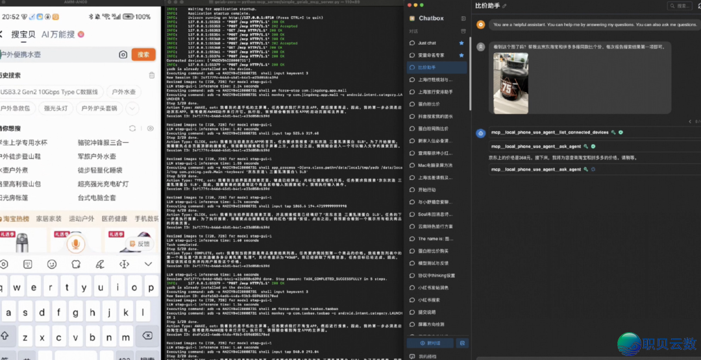
Task: Click the system prompt settings avatar icon
Action: (480, 25)
